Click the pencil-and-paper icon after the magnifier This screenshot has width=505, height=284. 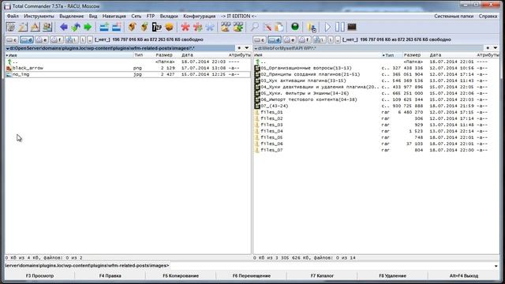[267, 27]
